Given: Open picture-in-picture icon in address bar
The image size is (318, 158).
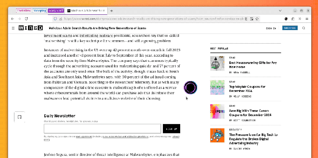Looking at the screenshot, I should 251,19.
